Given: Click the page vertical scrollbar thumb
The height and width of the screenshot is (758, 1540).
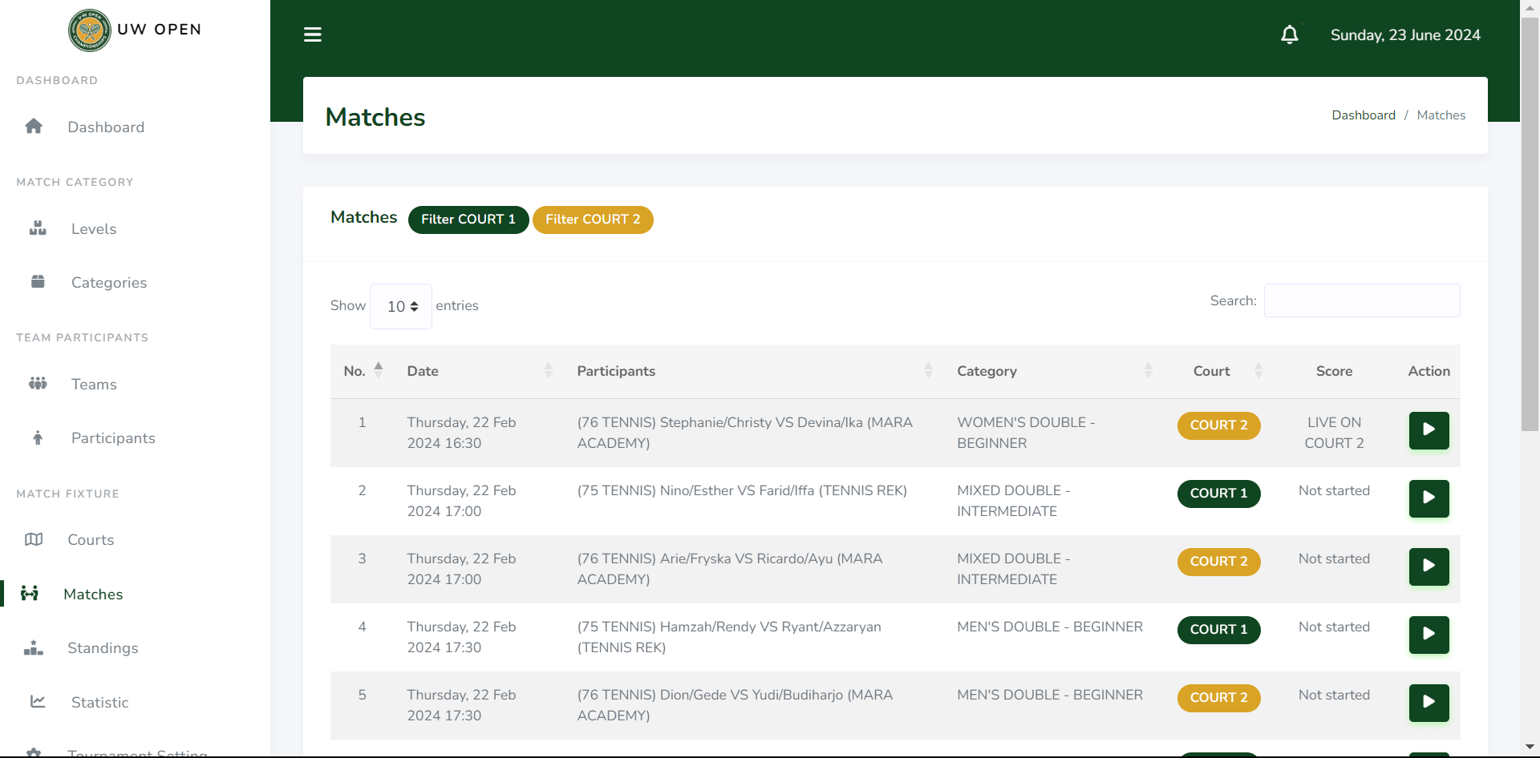Looking at the screenshot, I should tap(1530, 224).
